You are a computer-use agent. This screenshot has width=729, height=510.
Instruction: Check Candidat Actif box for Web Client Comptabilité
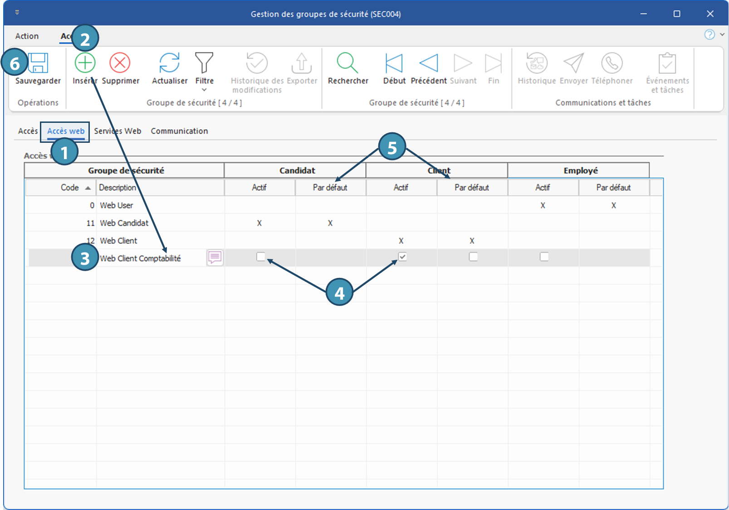260,257
